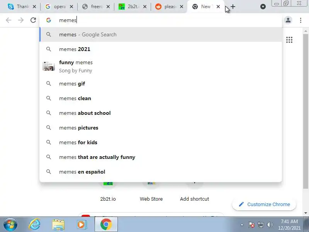The width and height of the screenshot is (309, 232).
Task: Select 'memes - Google Search' suggestion
Action: (161, 34)
